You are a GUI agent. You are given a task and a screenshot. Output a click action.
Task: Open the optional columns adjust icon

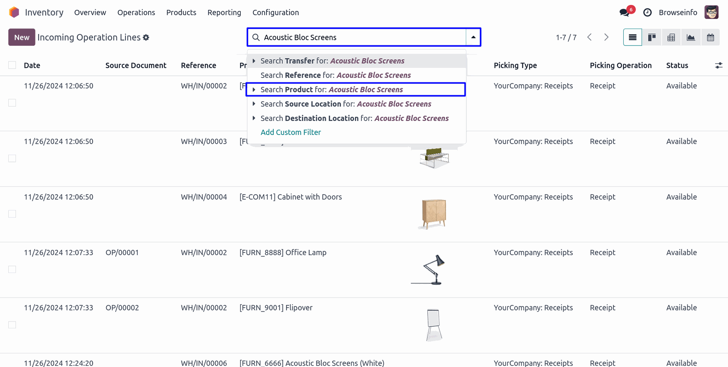[719, 66]
